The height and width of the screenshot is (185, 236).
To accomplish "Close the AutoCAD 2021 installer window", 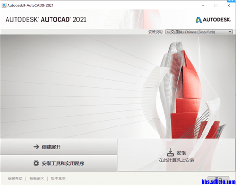I will click(x=229, y=6).
